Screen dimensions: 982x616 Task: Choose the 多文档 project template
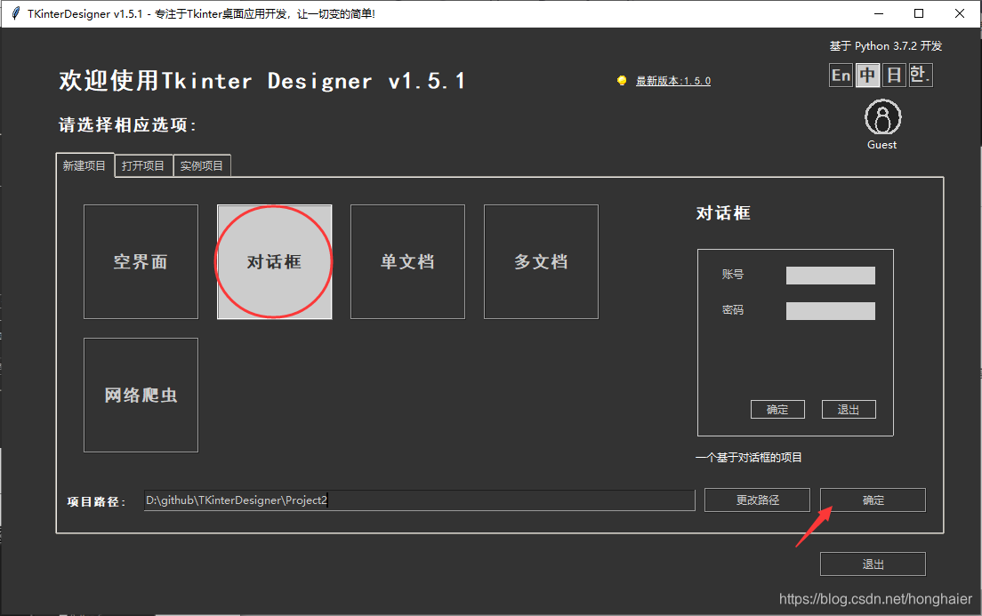click(x=541, y=261)
